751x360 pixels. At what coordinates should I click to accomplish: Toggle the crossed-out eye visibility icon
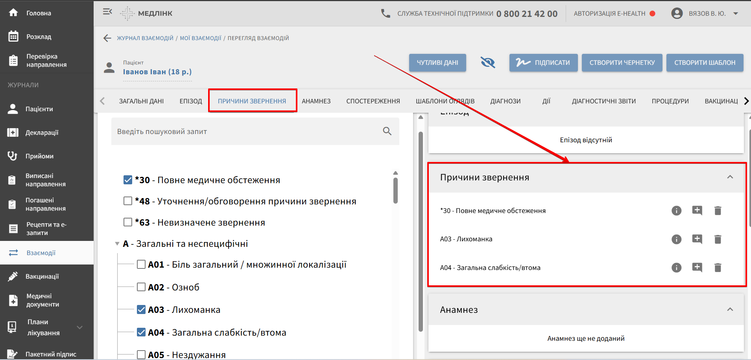coord(487,62)
